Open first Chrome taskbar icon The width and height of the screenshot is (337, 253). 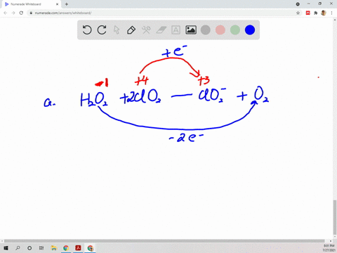coord(66,248)
